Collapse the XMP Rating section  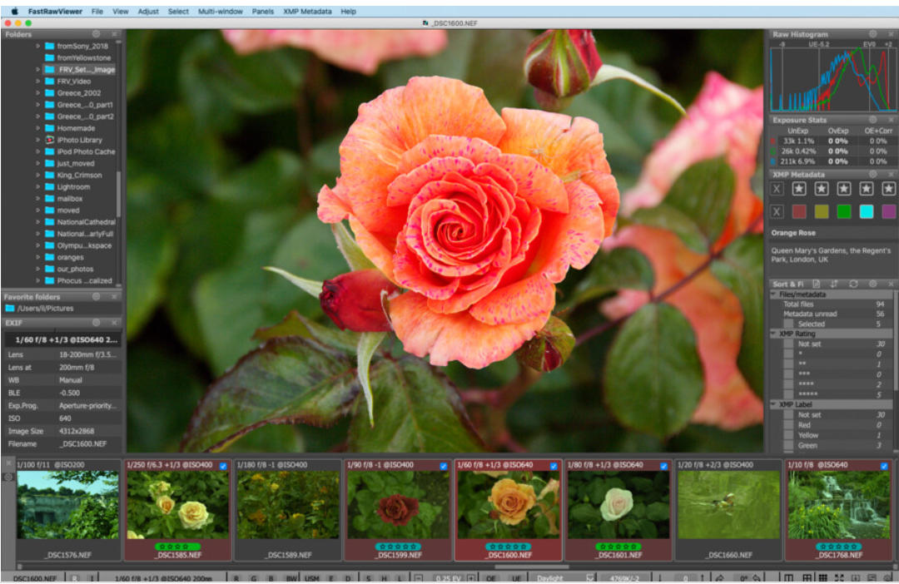773,334
